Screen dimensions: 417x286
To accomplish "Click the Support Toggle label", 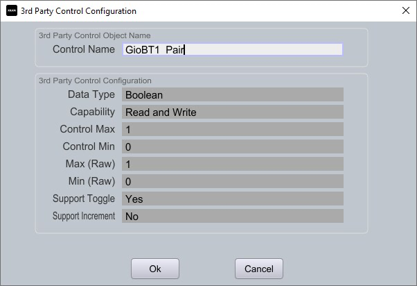I will click(x=84, y=199).
